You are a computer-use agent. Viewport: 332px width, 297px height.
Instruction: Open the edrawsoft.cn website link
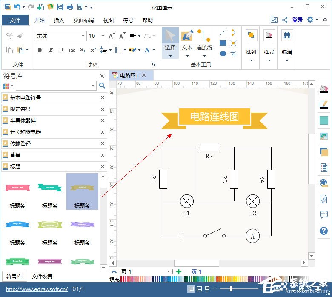tap(37, 289)
